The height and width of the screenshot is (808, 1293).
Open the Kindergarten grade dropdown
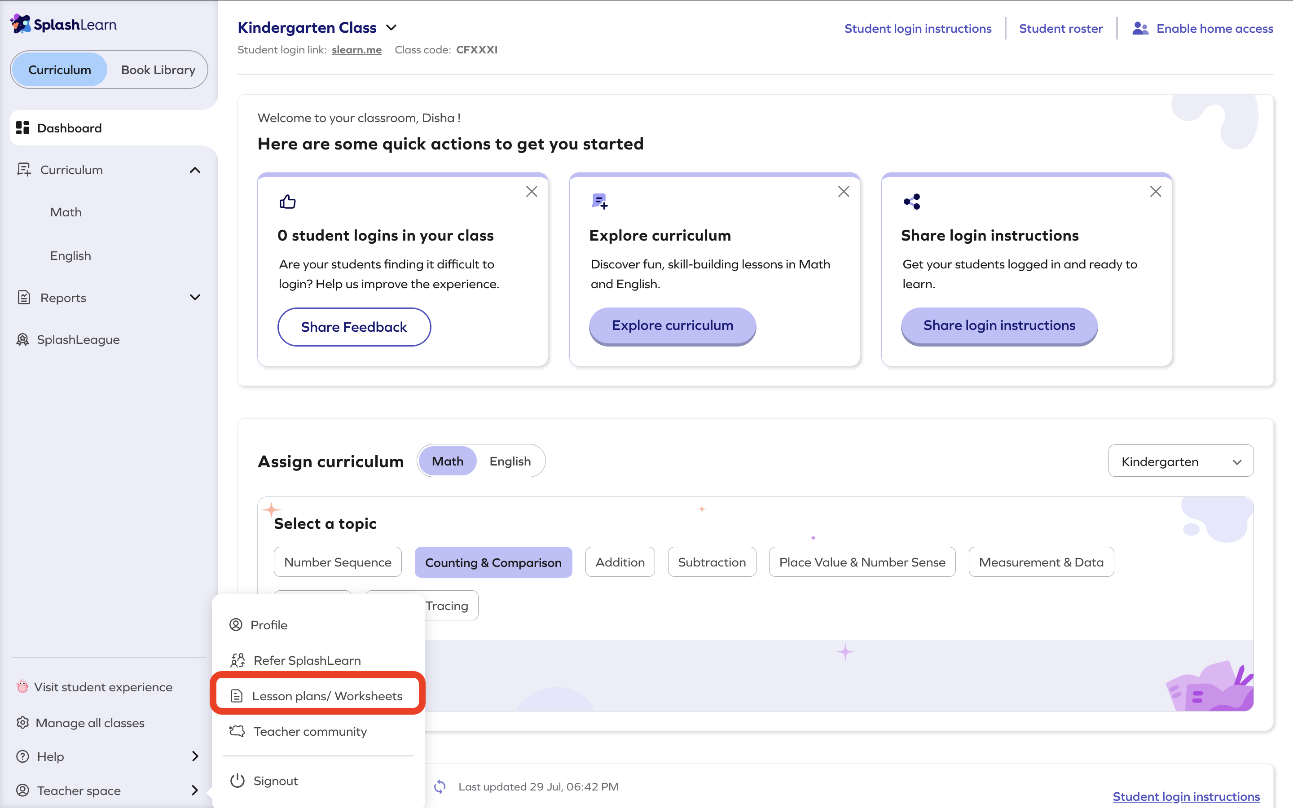tap(1181, 461)
